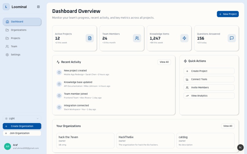Viewport: 247px width, 154px height.
Task: Click the sun icon in theme selector
Action: click(6, 119)
